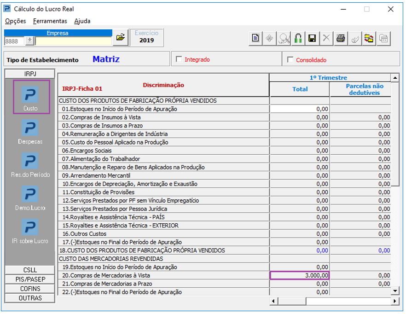Screen dimensions: 406x314
Task: Click the yellow Empresa name field
Action: (x=74, y=41)
